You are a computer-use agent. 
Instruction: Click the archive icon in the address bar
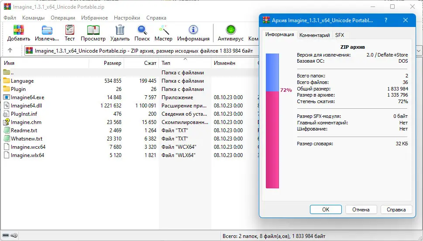pos(29,50)
